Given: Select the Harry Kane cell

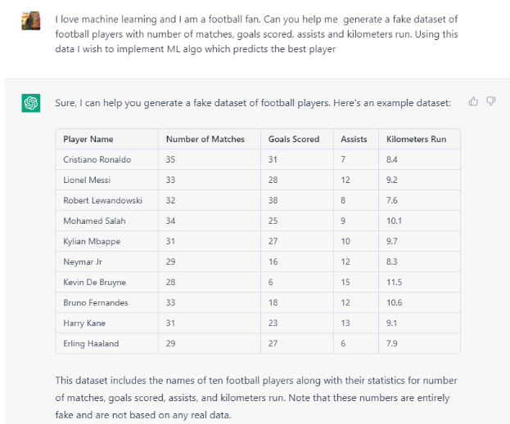Looking at the screenshot, I should click(84, 323).
